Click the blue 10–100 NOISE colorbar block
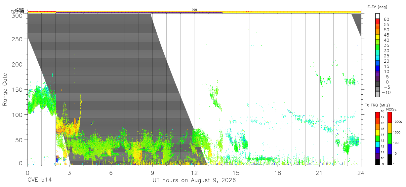This screenshot has height=187, width=406. 389,149
